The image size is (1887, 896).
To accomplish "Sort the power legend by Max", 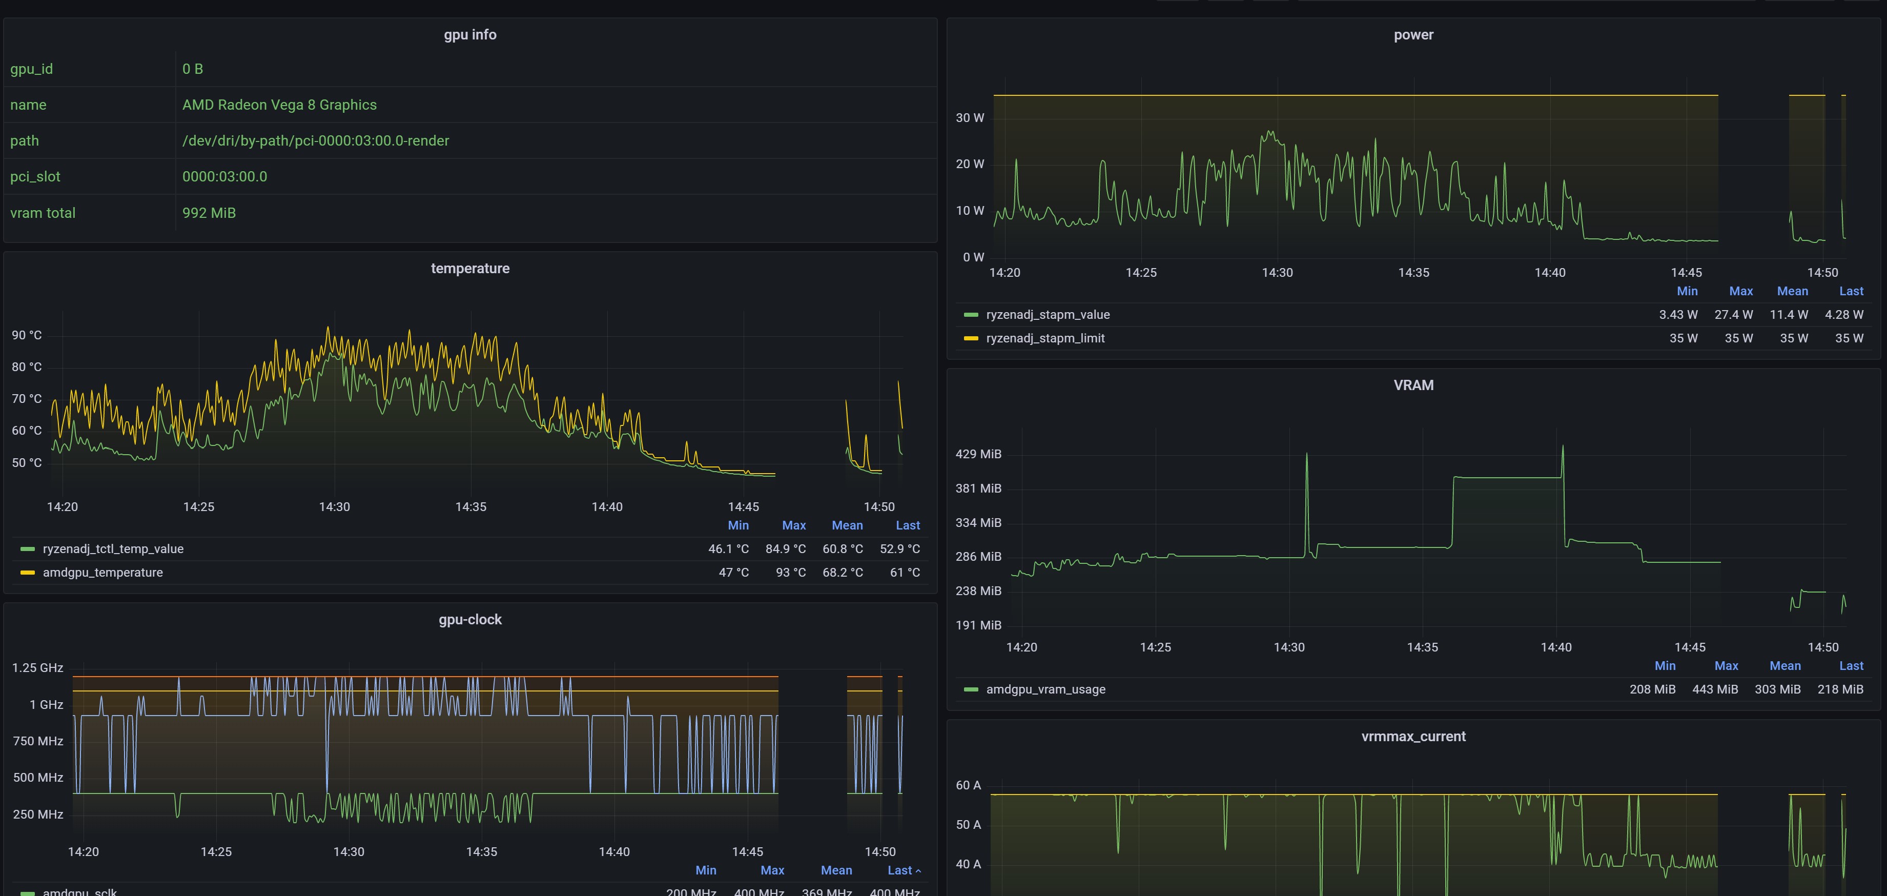I will point(1741,291).
